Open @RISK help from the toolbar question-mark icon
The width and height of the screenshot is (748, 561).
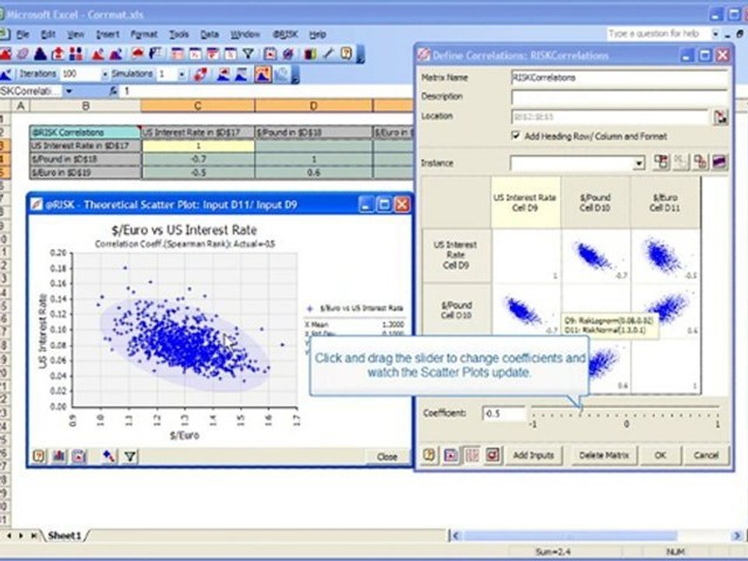346,54
